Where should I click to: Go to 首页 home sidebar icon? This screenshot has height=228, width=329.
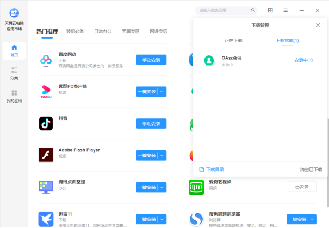tap(14, 50)
